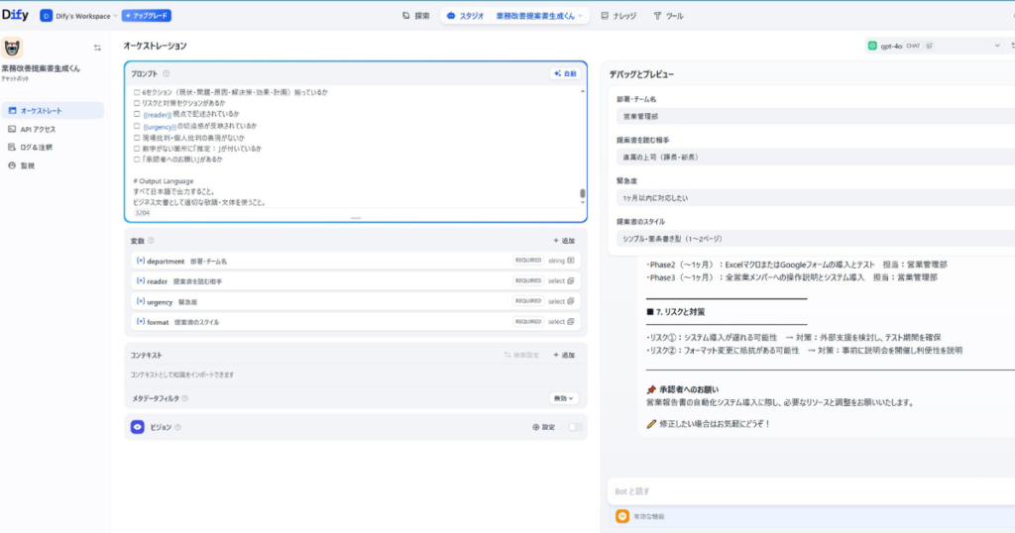Click the prompt editor resize handle
This screenshot has height=533, width=1015.
pos(356,218)
